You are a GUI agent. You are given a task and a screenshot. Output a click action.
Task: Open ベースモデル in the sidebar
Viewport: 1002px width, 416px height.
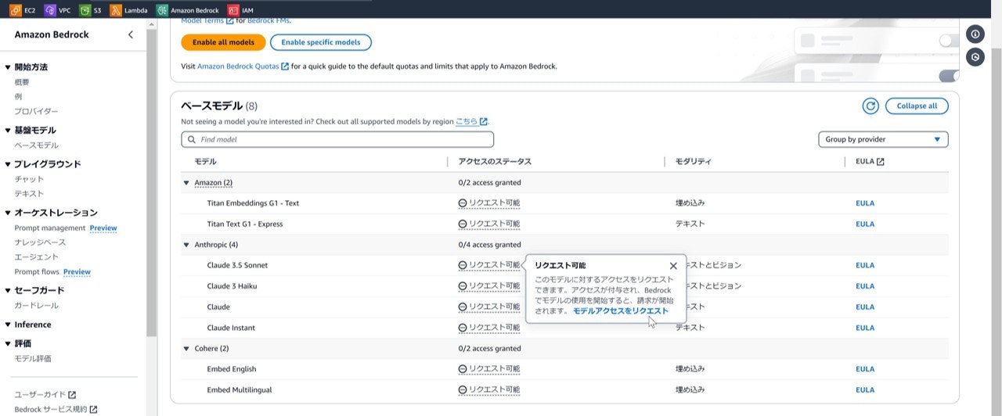point(36,145)
